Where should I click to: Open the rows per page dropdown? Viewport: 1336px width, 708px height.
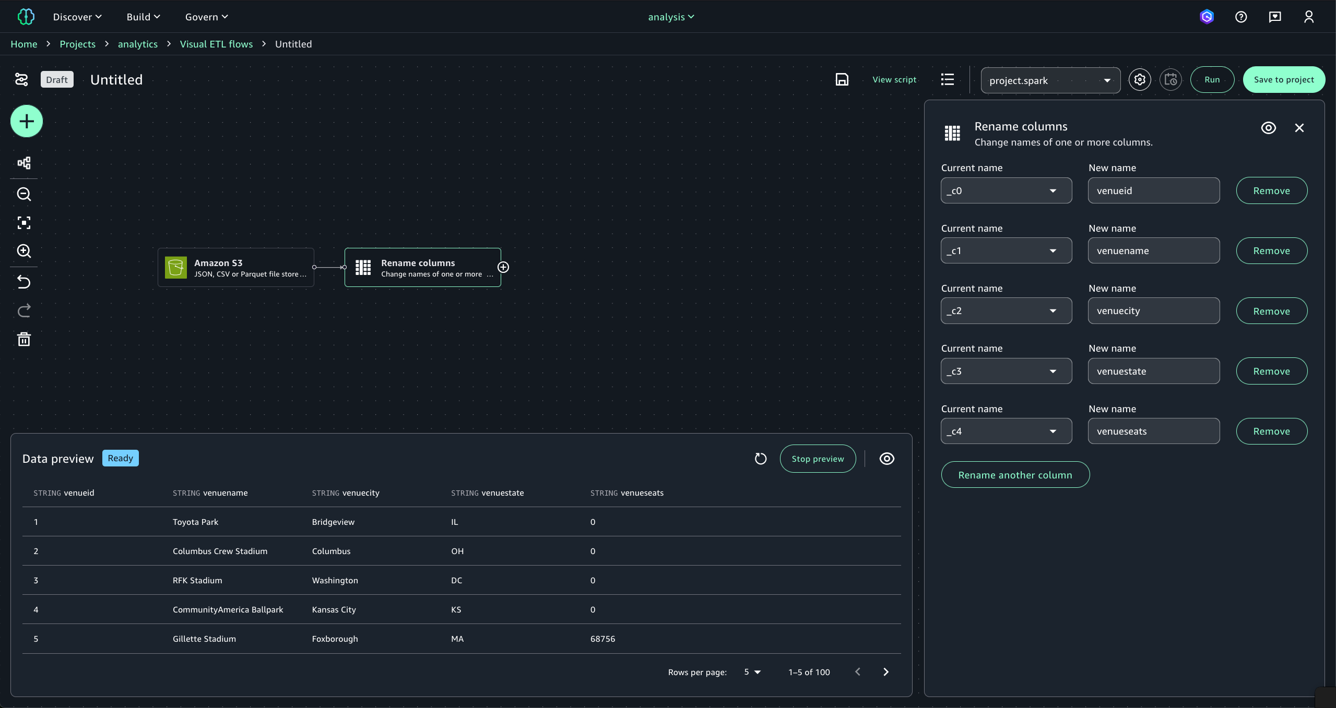click(752, 672)
